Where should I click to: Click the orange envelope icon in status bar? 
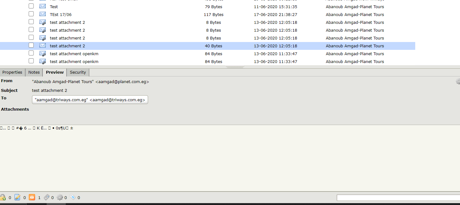tap(32, 197)
